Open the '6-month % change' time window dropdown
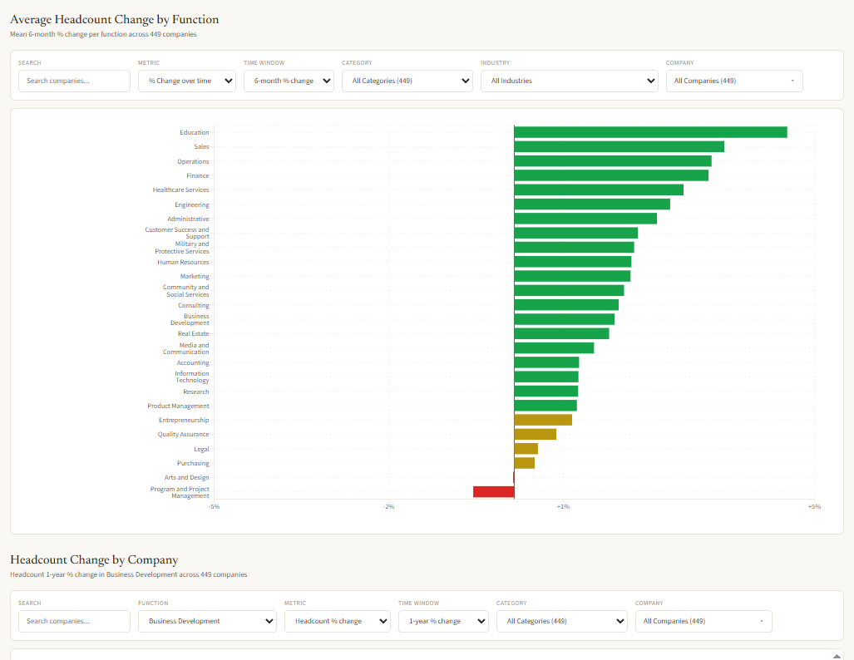854x660 pixels. click(289, 81)
